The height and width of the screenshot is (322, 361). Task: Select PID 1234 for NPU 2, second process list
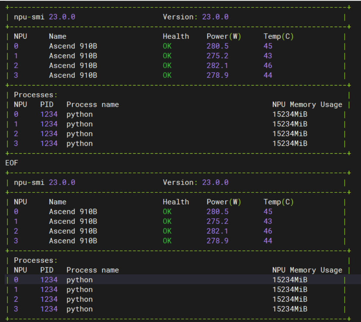pyautogui.click(x=49, y=299)
